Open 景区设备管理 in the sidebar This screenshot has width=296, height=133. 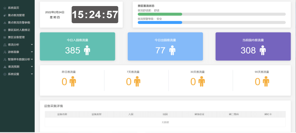(16, 37)
